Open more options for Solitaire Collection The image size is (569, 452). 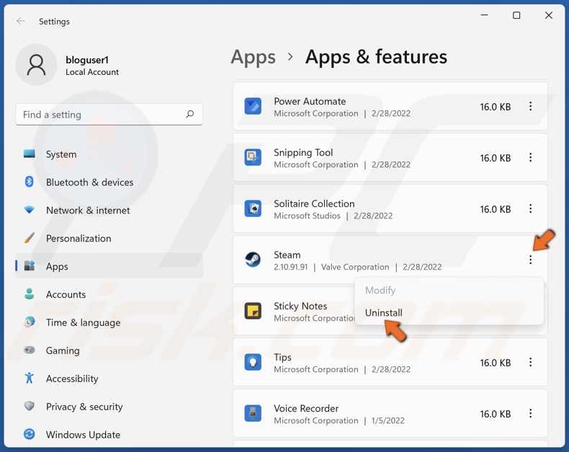coord(531,208)
